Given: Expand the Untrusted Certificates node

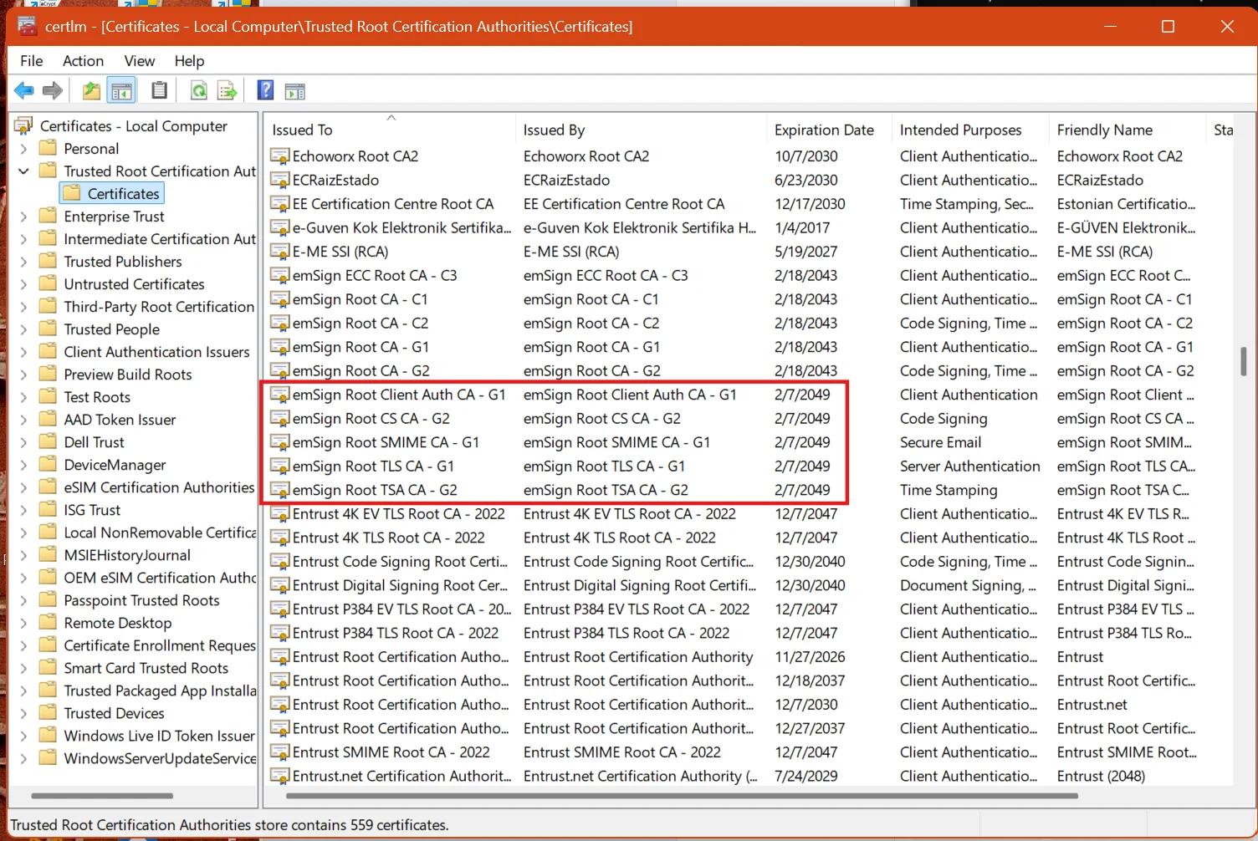Looking at the screenshot, I should pyautogui.click(x=23, y=284).
